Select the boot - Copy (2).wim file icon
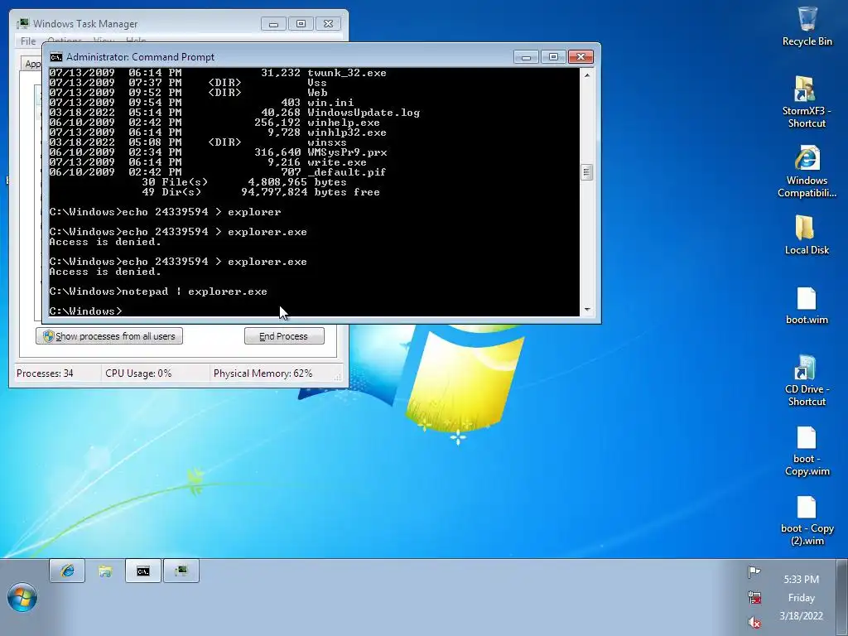The height and width of the screenshot is (636, 848). (x=807, y=521)
